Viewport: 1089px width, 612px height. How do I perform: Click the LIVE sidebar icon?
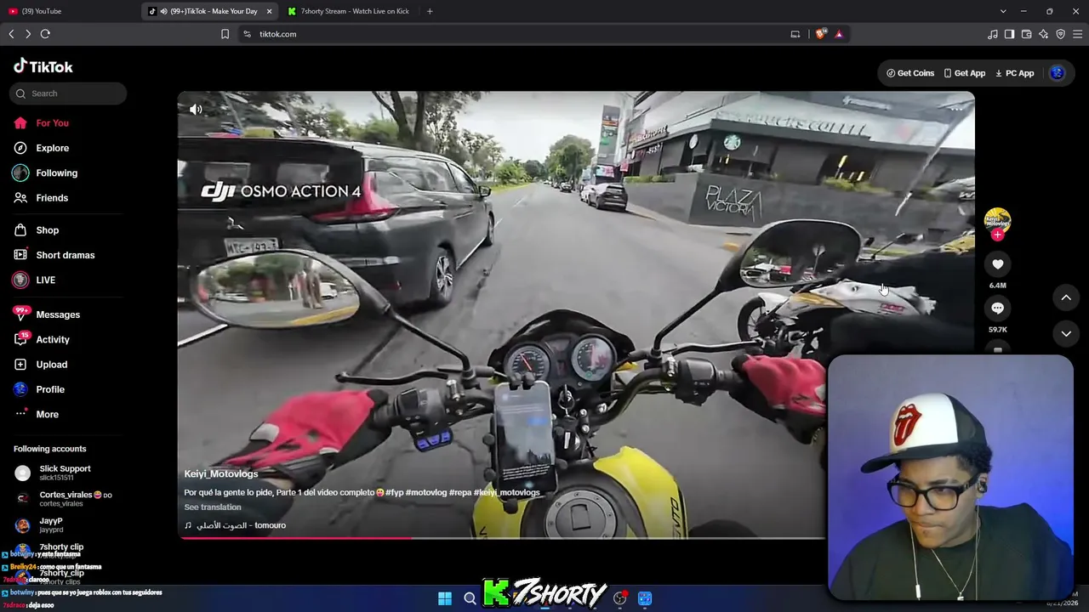[20, 280]
